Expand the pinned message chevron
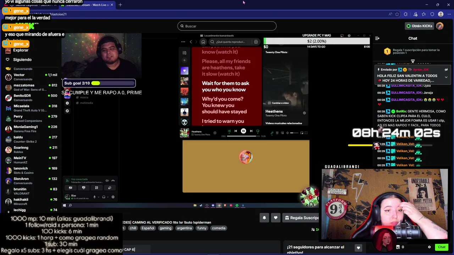 coord(446,77)
